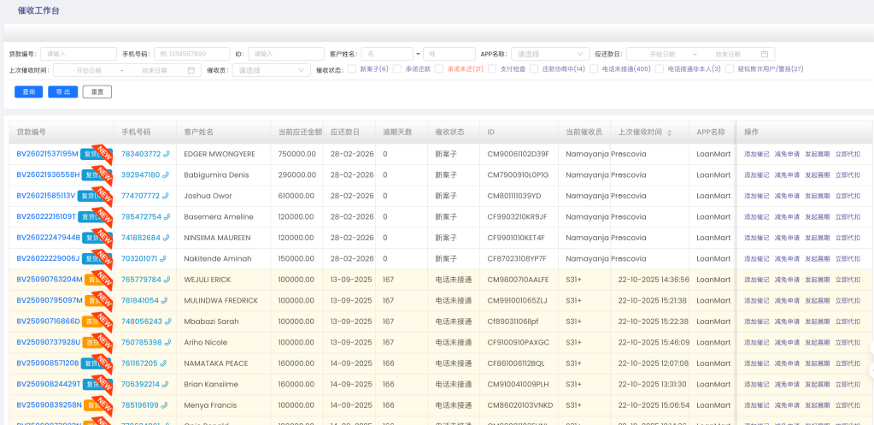874x425 pixels.
Task: Click 添加催记 for EDGER MWONGYERE row
Action: click(756, 154)
